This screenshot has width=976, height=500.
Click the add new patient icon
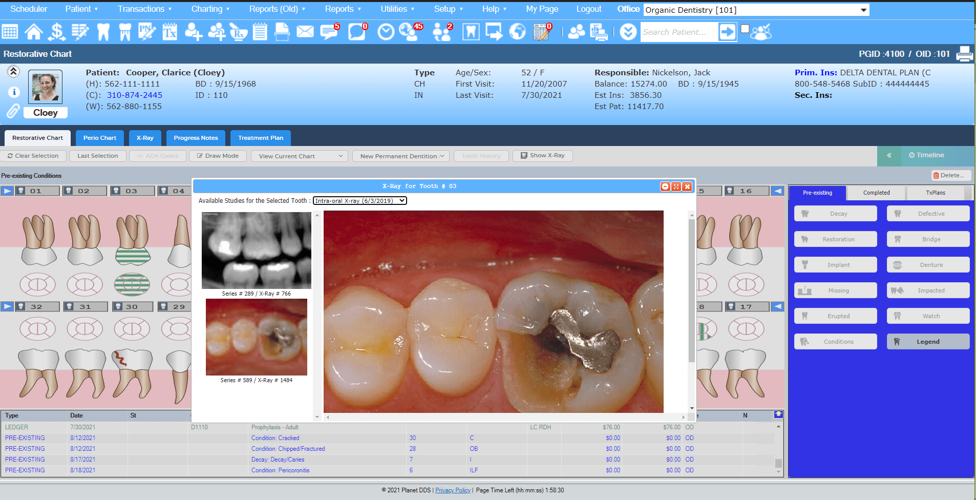[x=194, y=32]
